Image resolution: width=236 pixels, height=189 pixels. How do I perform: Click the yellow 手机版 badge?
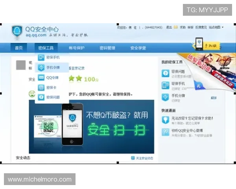[x=212, y=46]
